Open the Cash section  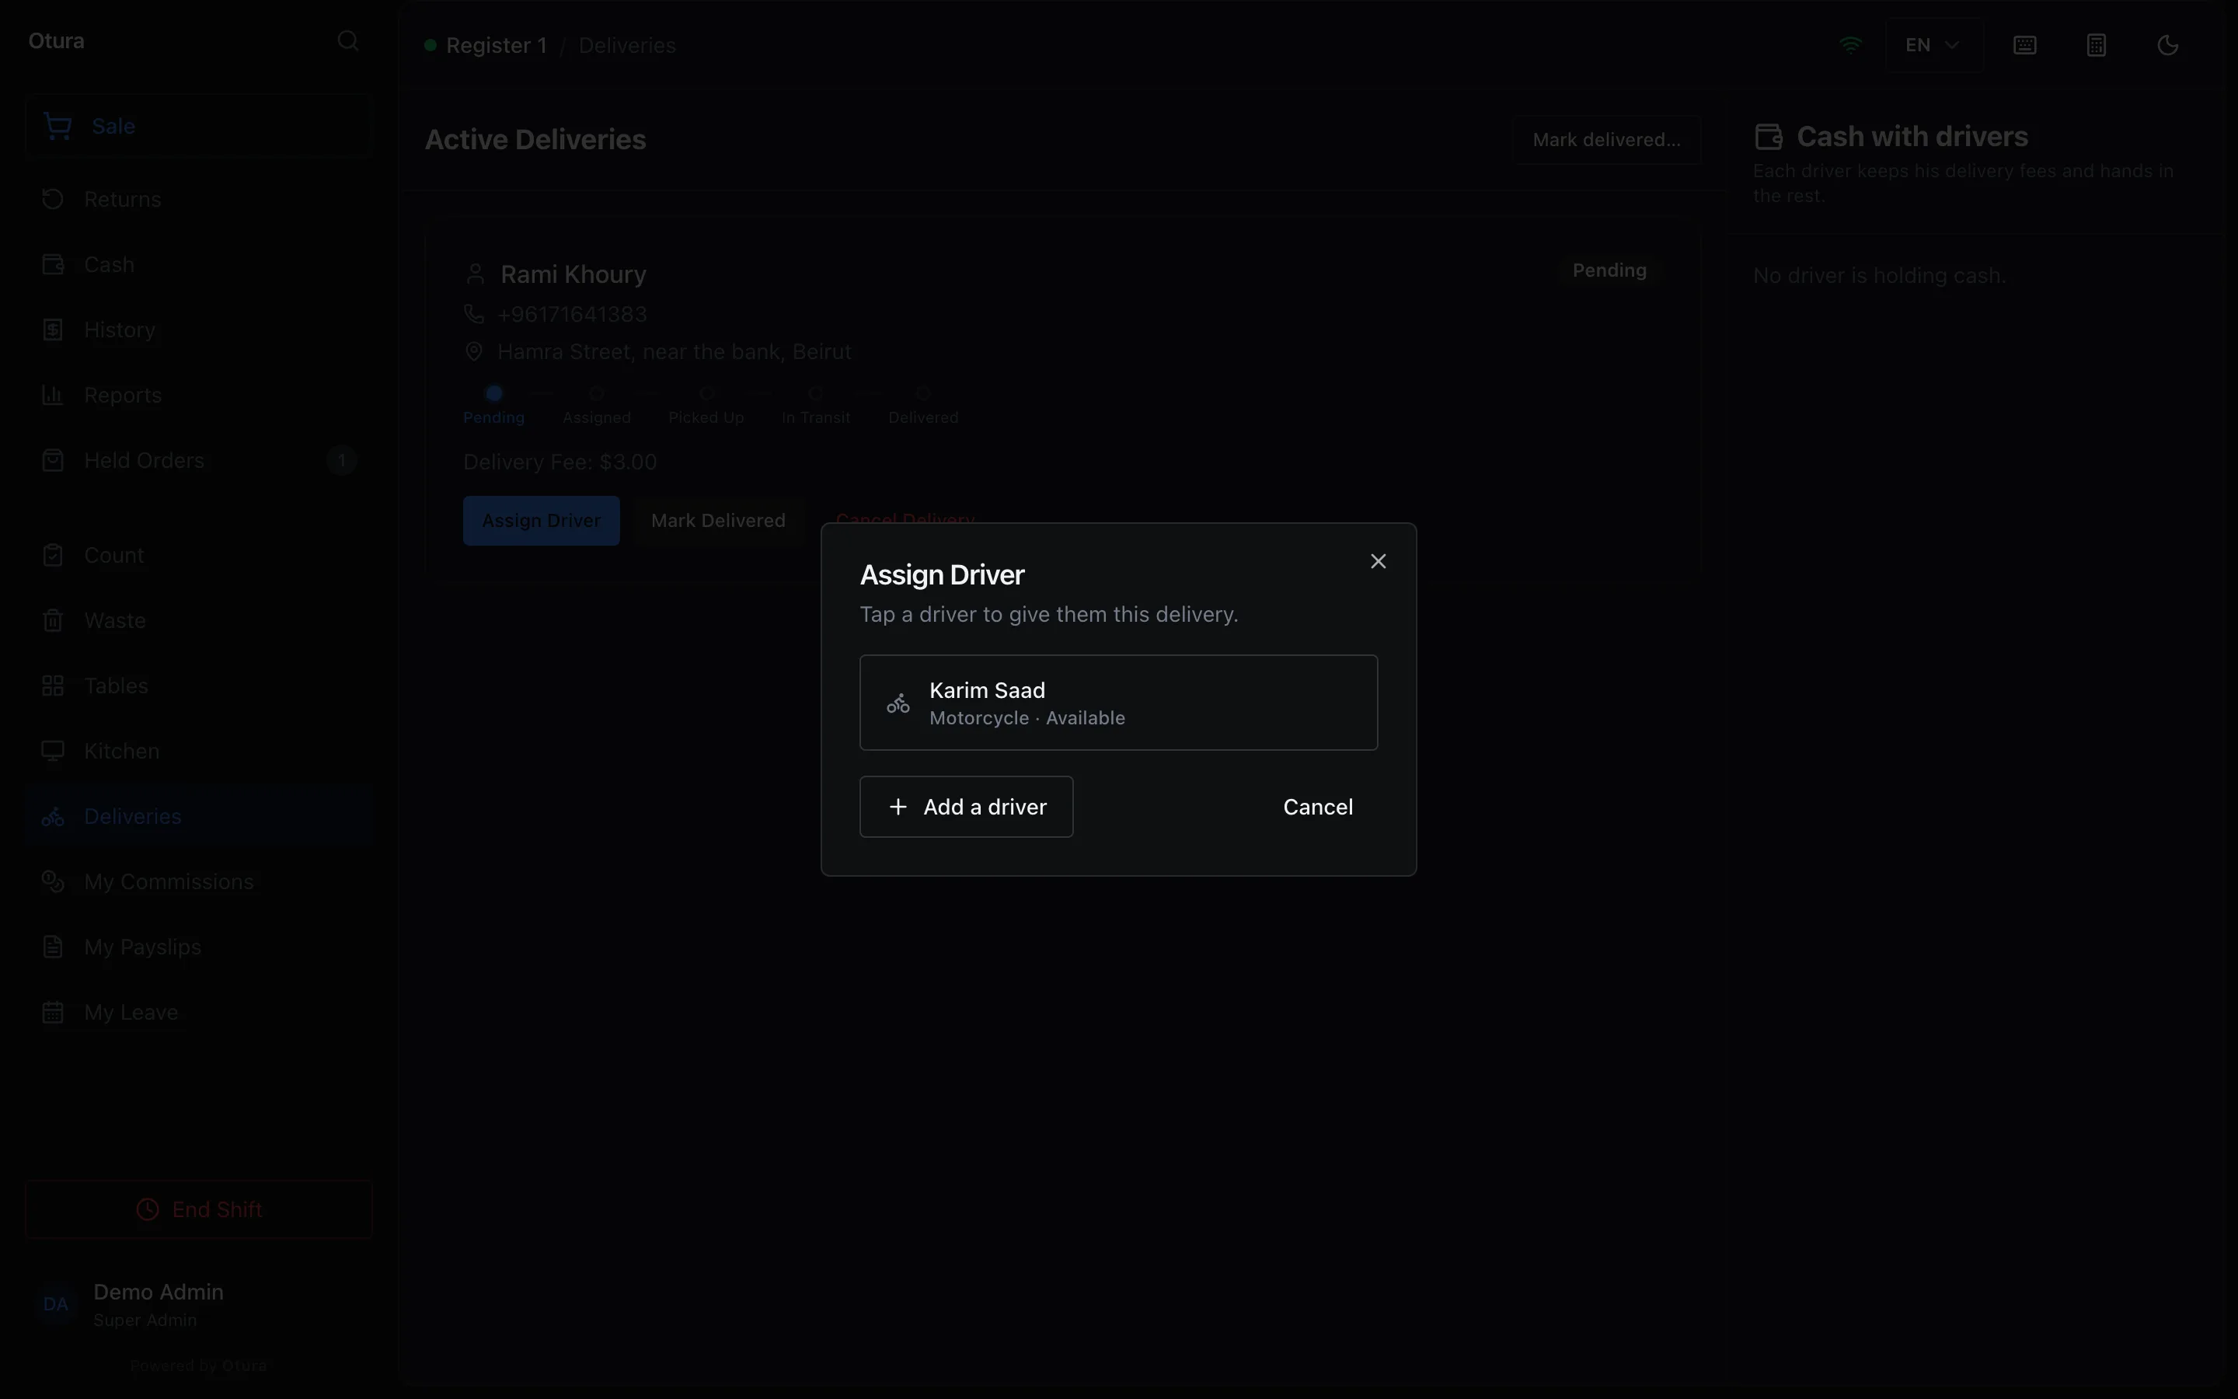(x=199, y=264)
